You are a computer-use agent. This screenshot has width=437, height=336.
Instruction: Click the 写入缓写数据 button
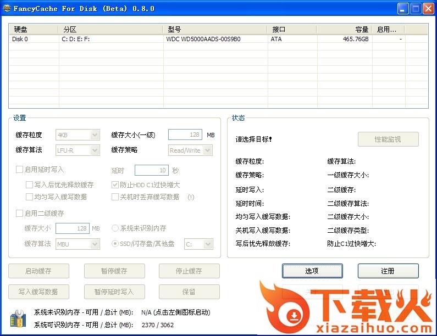click(x=38, y=292)
